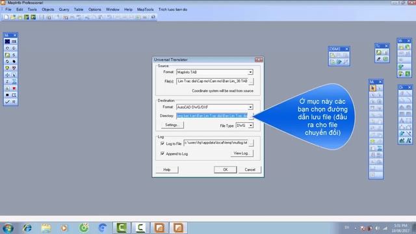Open the Objects menu
The width and height of the screenshot is (416, 234).
coord(47,9)
